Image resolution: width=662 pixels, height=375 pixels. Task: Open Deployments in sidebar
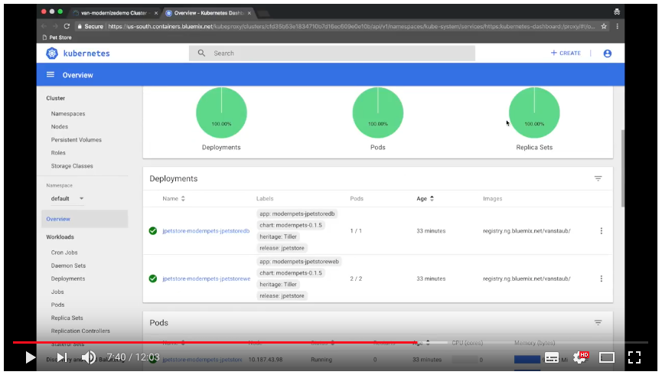[68, 279]
